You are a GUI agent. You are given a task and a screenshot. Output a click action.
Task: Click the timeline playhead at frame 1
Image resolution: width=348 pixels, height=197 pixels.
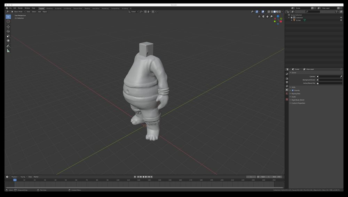coord(15,180)
